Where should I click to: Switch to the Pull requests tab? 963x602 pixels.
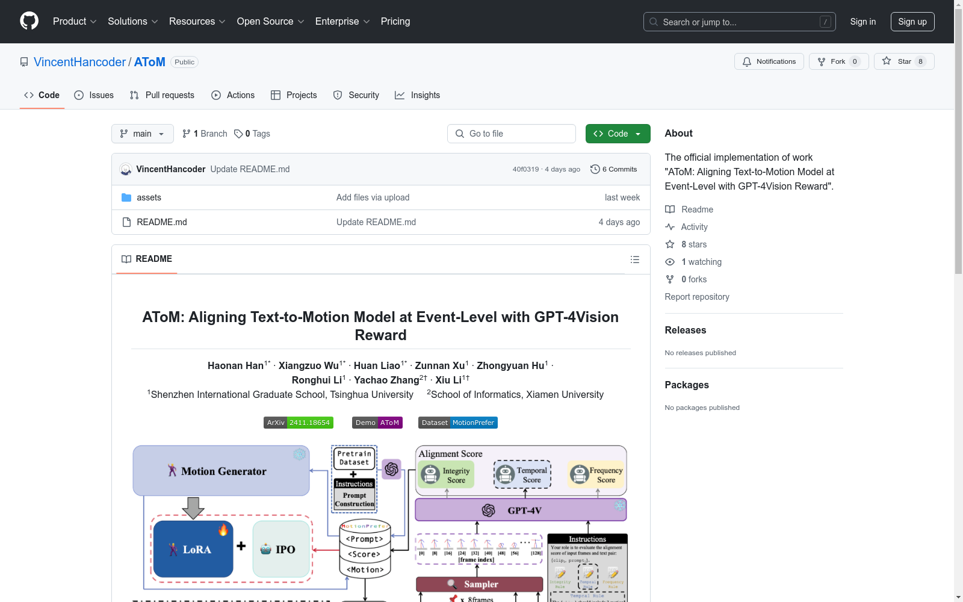pos(162,95)
